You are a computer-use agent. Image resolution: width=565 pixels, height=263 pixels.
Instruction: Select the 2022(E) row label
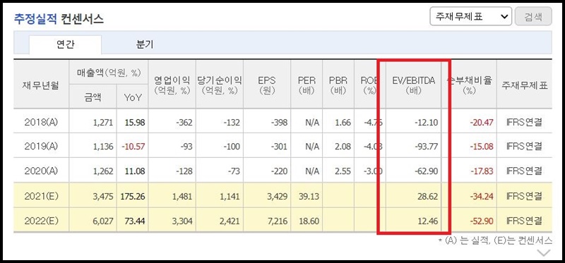[41, 221]
